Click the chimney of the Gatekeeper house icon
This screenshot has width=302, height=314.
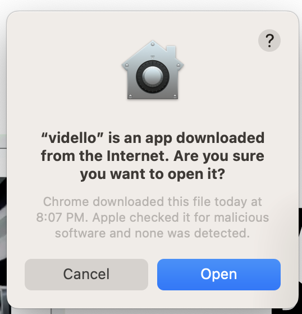(x=171, y=52)
